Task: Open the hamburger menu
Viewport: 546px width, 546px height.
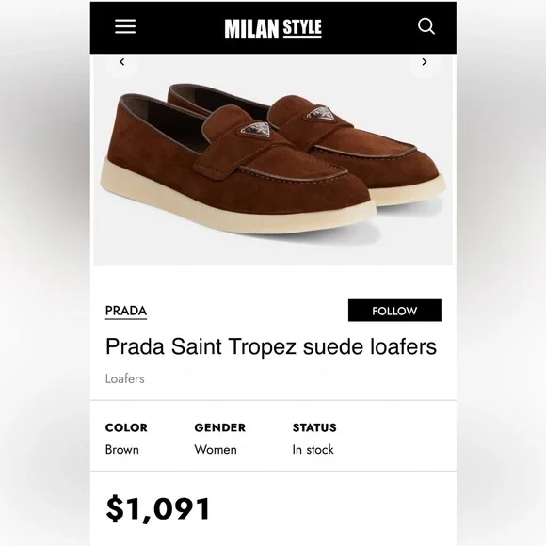Action: tap(125, 26)
